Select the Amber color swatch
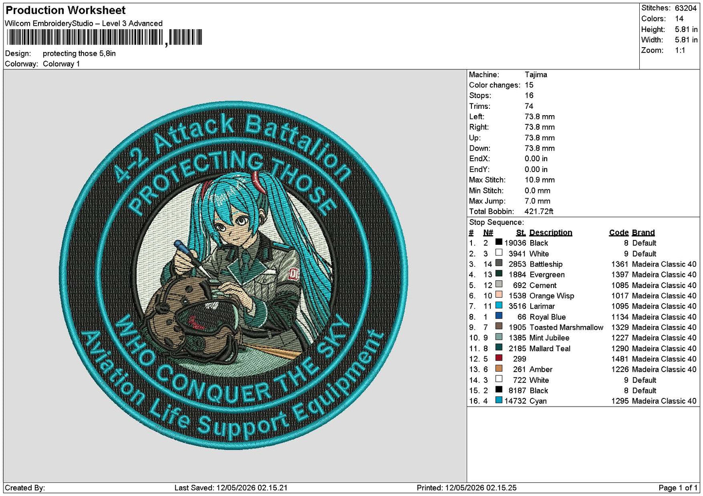This screenshot has height=496, width=703. 499,368
